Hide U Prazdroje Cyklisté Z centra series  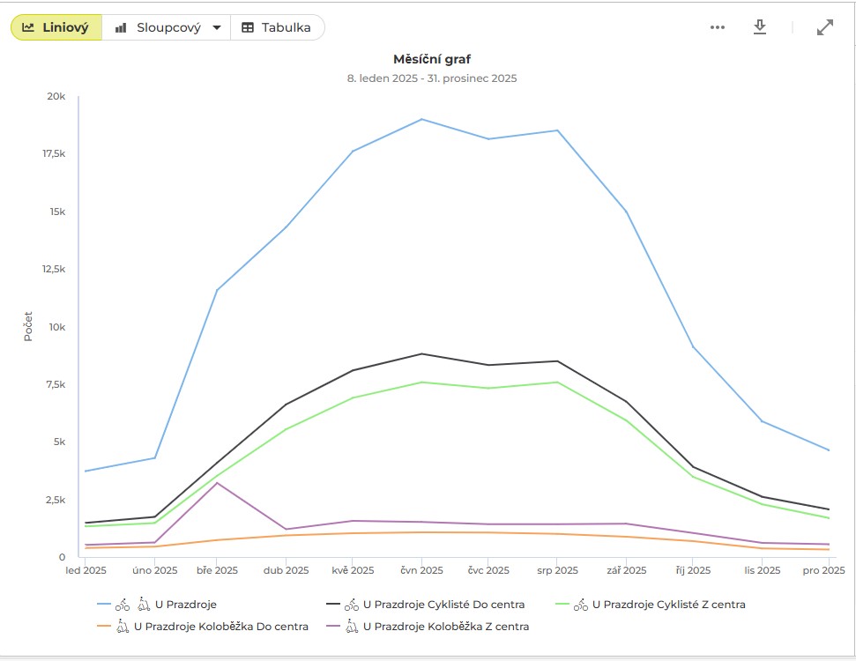click(x=668, y=605)
